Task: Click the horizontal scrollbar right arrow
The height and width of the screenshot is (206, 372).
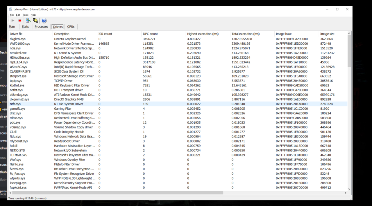Action: point(345,193)
